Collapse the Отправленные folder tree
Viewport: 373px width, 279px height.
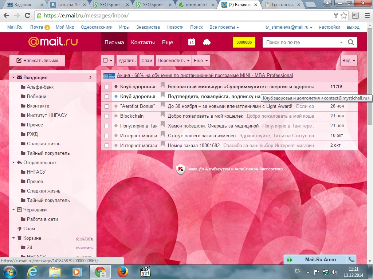pyautogui.click(x=13, y=162)
